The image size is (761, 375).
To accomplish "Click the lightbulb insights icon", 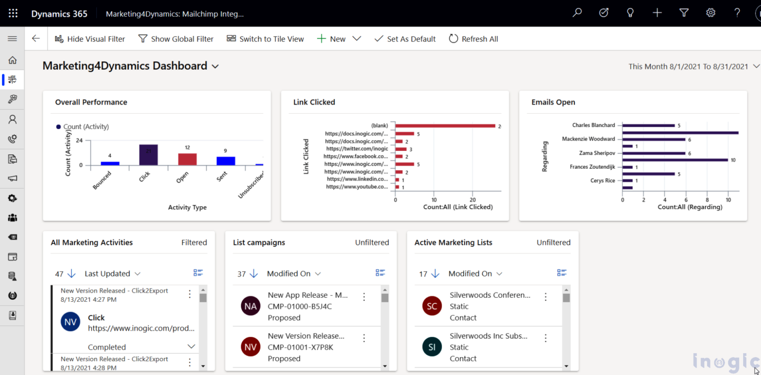I will coord(630,13).
